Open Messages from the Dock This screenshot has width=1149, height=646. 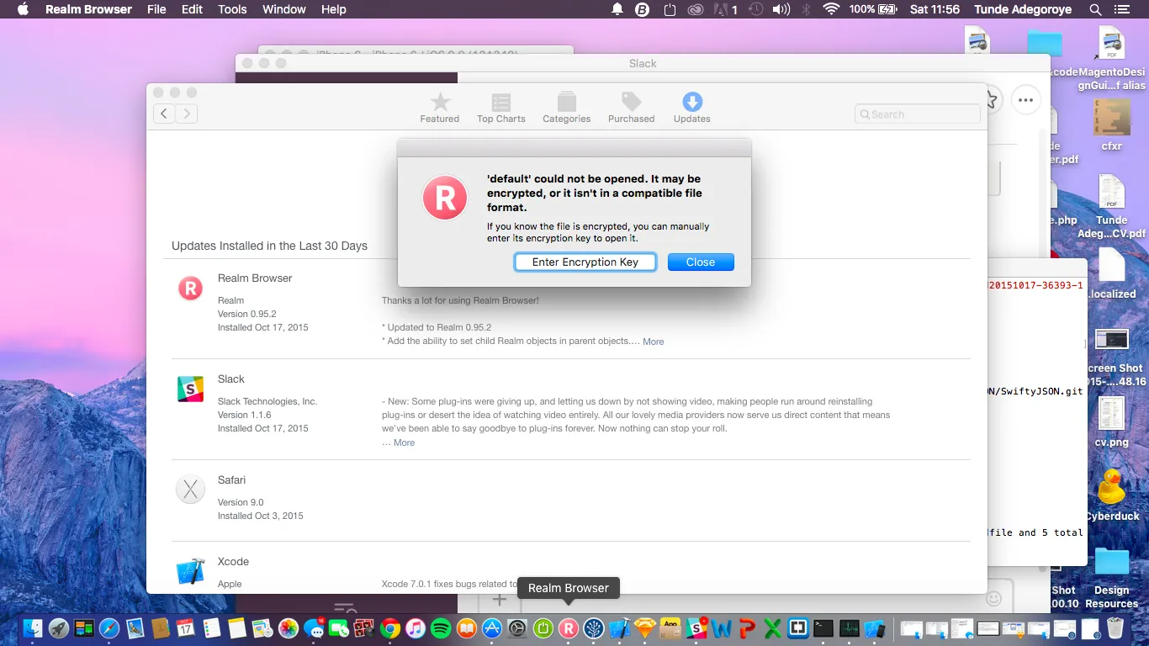click(314, 627)
